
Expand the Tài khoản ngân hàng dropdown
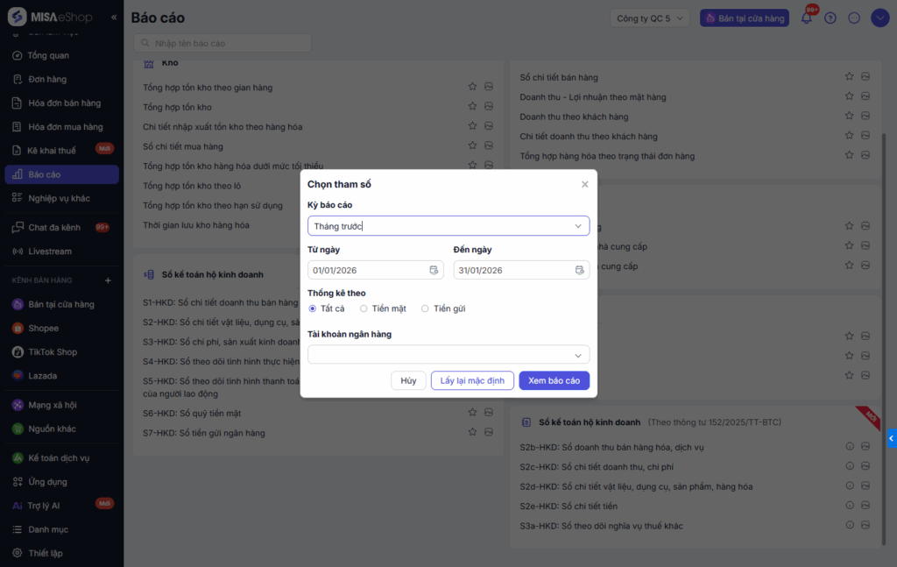[448, 355]
